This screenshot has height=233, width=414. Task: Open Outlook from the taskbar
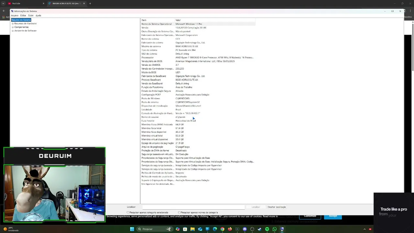[x=200, y=229]
